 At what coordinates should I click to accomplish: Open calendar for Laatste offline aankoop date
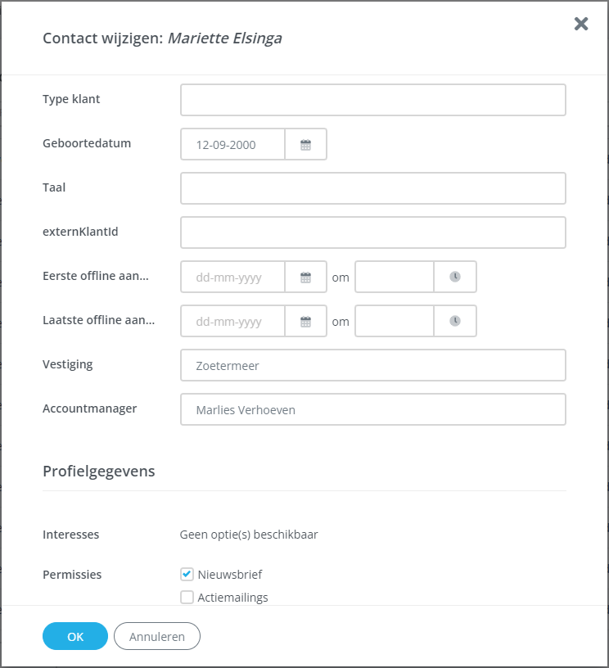[x=305, y=322]
